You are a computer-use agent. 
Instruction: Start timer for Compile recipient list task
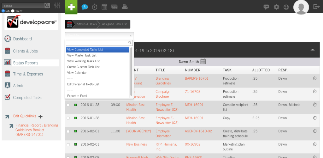point(315,105)
